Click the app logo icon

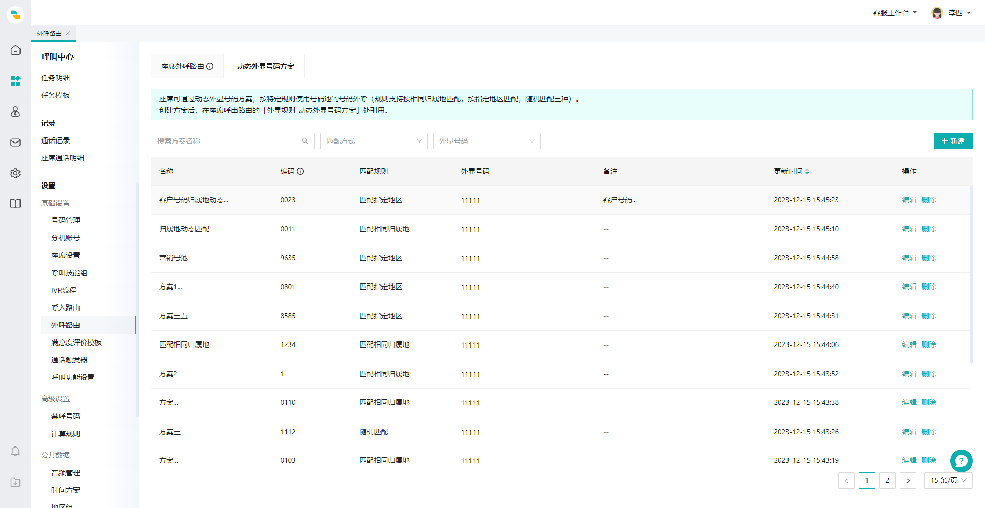[15, 14]
